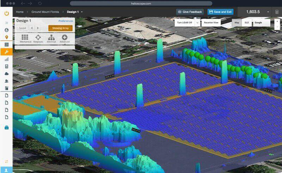The width and height of the screenshot is (282, 173).
Task: Click Give Feedback button
Action: (190, 12)
